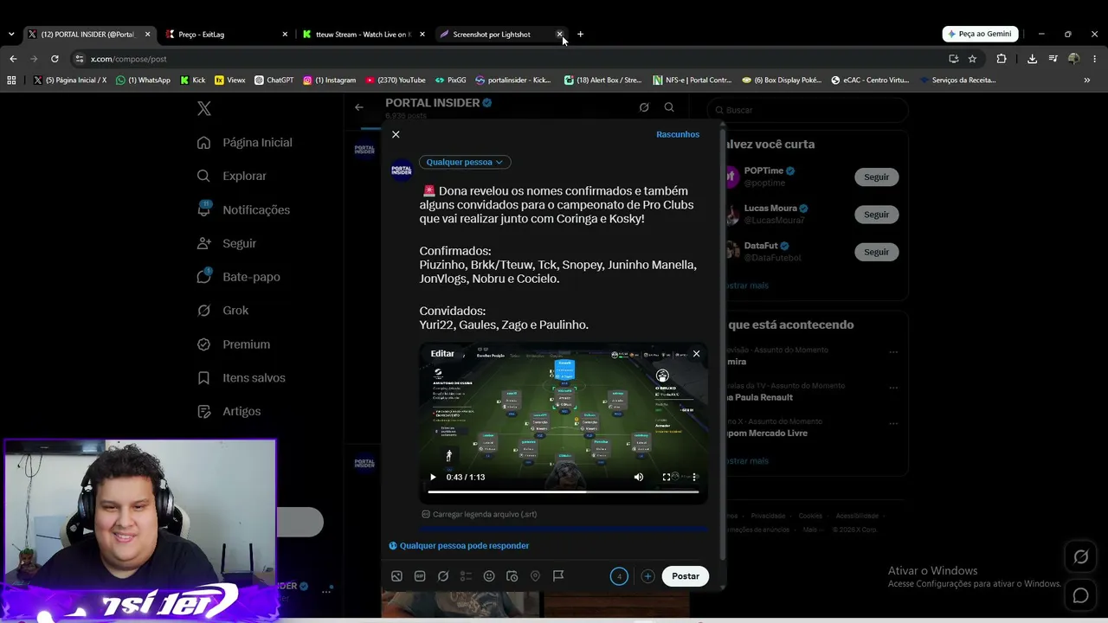This screenshot has width=1108, height=623.
Task: Publish with the Postar button
Action: click(686, 576)
